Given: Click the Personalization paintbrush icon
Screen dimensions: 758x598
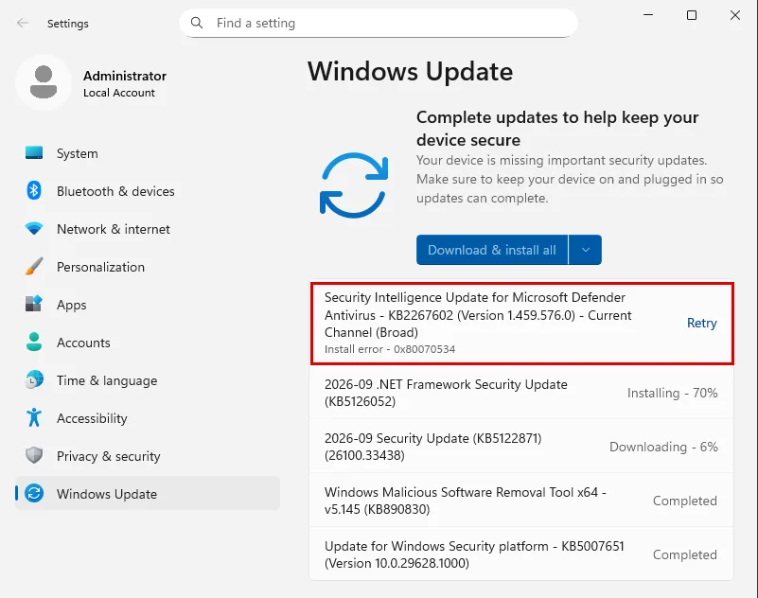Looking at the screenshot, I should tap(34, 267).
